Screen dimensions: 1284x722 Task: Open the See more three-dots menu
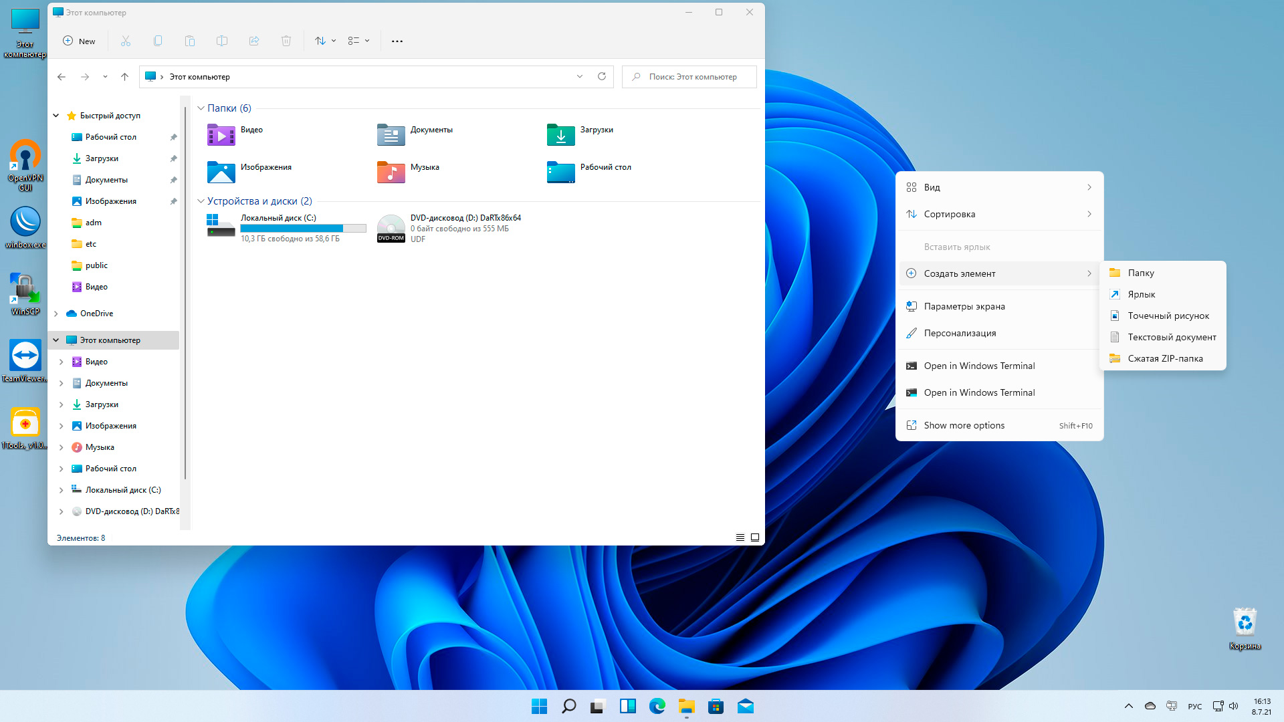click(397, 41)
